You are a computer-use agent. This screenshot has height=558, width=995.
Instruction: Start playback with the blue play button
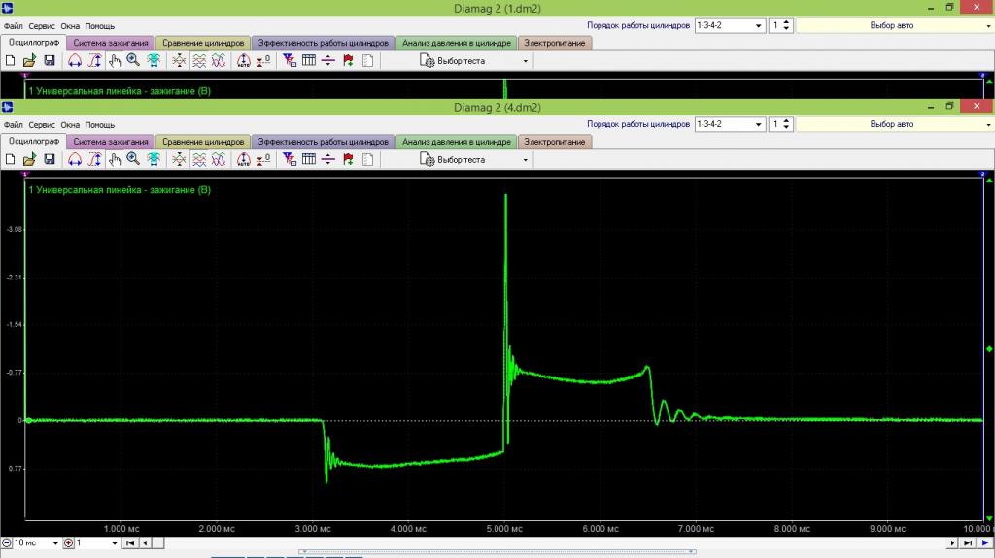tap(985, 542)
